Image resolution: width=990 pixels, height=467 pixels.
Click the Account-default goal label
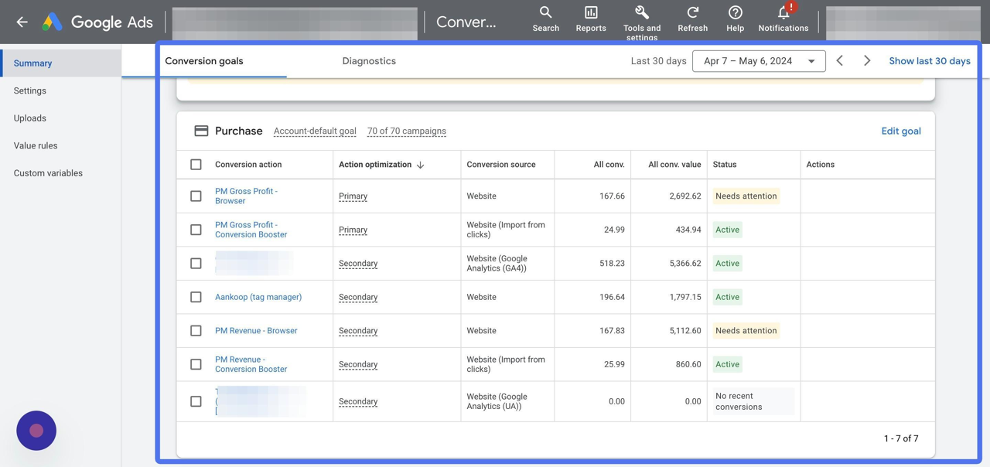click(x=315, y=131)
